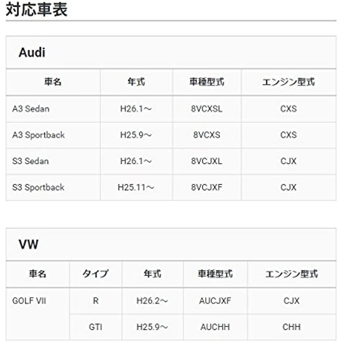
Task: Select the Audi table title
Action: click(x=32, y=52)
